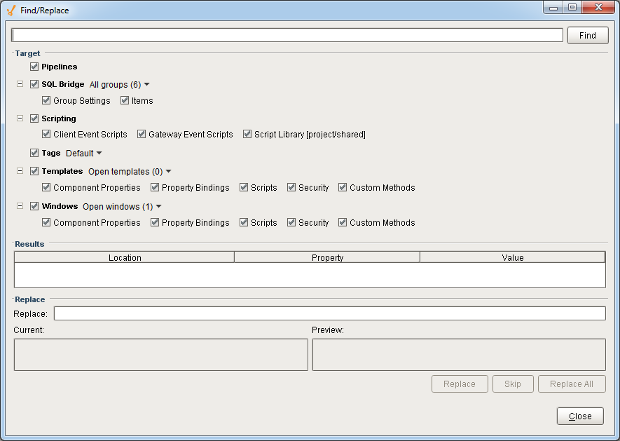The image size is (620, 441).
Task: Collapse the SQL Bridge section
Action: click(20, 84)
